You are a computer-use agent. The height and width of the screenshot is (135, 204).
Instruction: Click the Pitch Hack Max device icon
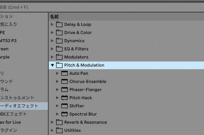tap(64, 98)
